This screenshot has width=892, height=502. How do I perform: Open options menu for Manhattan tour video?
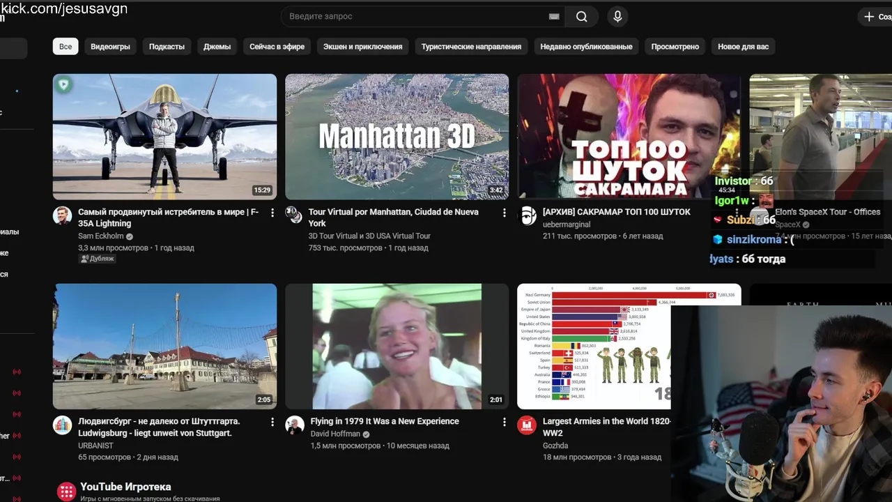coord(505,213)
